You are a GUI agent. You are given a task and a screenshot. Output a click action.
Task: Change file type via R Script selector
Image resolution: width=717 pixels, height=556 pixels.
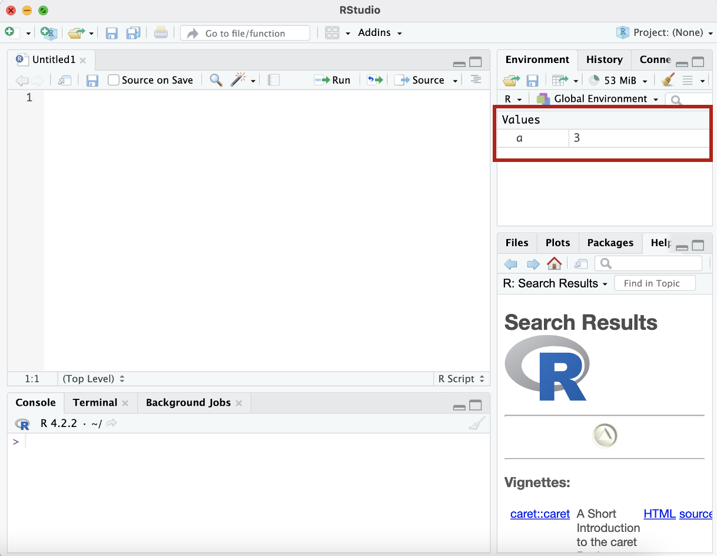click(x=462, y=379)
